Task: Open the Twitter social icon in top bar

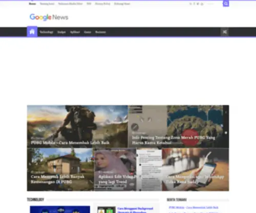Action: [x=198, y=4]
